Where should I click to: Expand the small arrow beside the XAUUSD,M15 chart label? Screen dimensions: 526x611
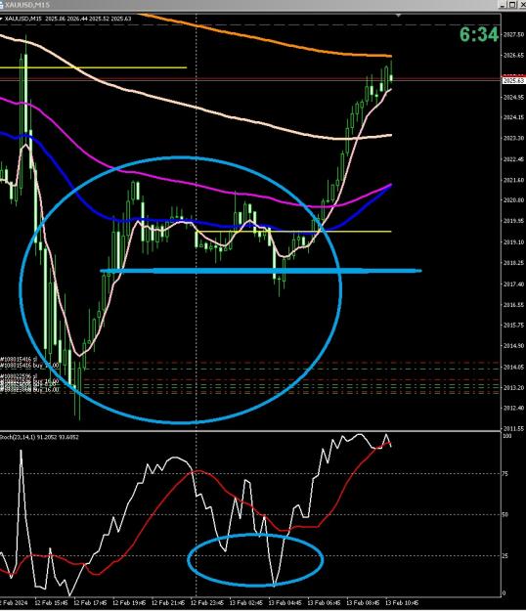click(x=1, y=19)
